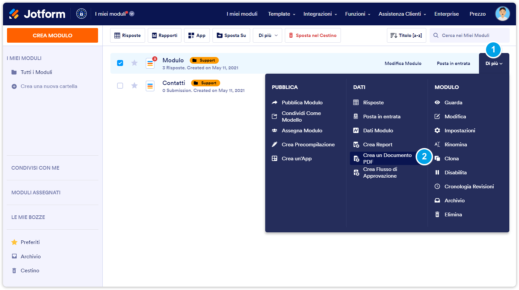Open Tutti i Moduli folder in sidebar
This screenshot has width=519, height=290.
[x=36, y=72]
